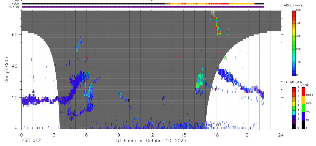Screen dimensions: 316x146
Task: Click the horizontal noise strip above the plot
Action: pyautogui.click(x=143, y=4)
